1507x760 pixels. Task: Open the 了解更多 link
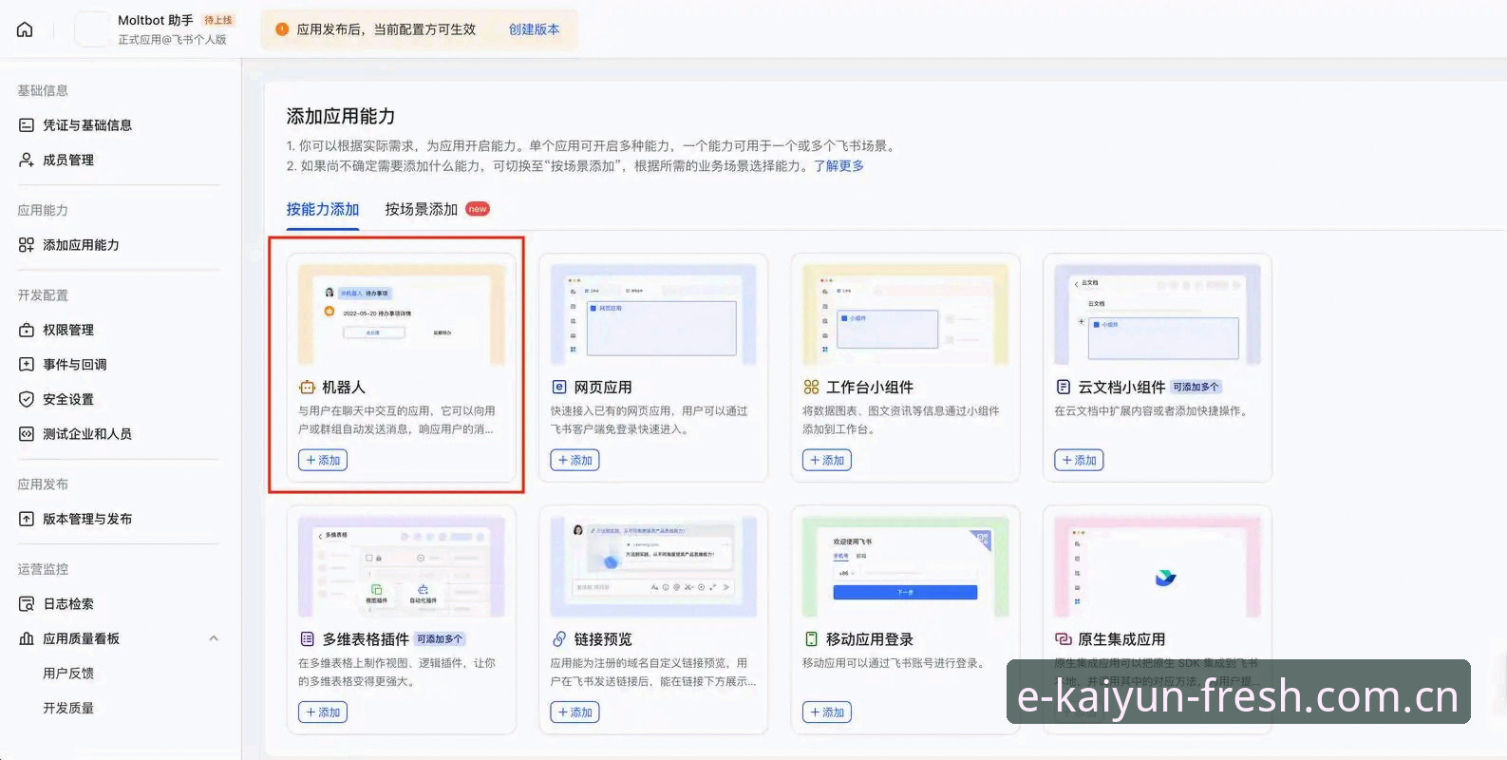[838, 165]
